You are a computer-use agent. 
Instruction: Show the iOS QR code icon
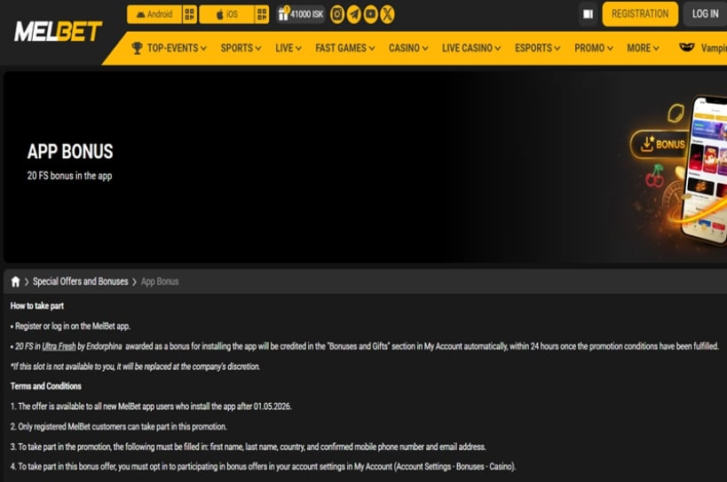coord(262,14)
